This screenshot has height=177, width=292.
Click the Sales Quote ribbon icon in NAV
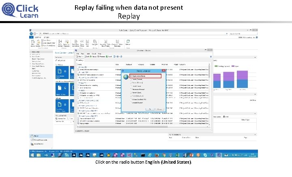click(x=33, y=43)
